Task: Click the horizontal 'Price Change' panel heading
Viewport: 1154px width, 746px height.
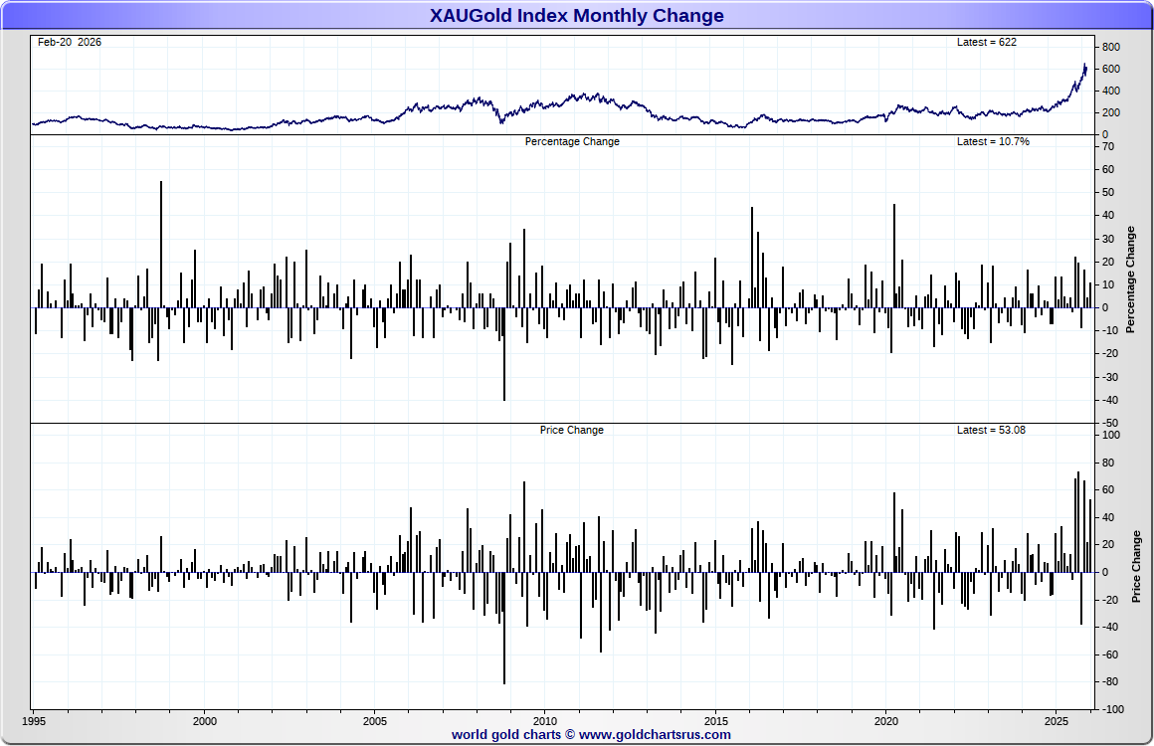Action: coord(571,430)
